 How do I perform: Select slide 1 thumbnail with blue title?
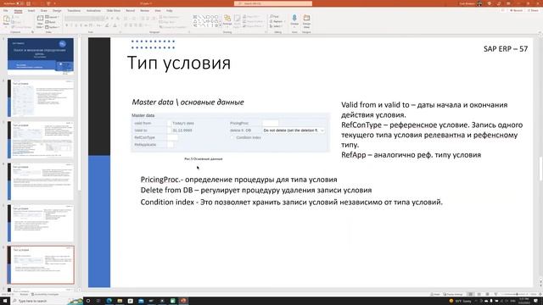coord(41,57)
